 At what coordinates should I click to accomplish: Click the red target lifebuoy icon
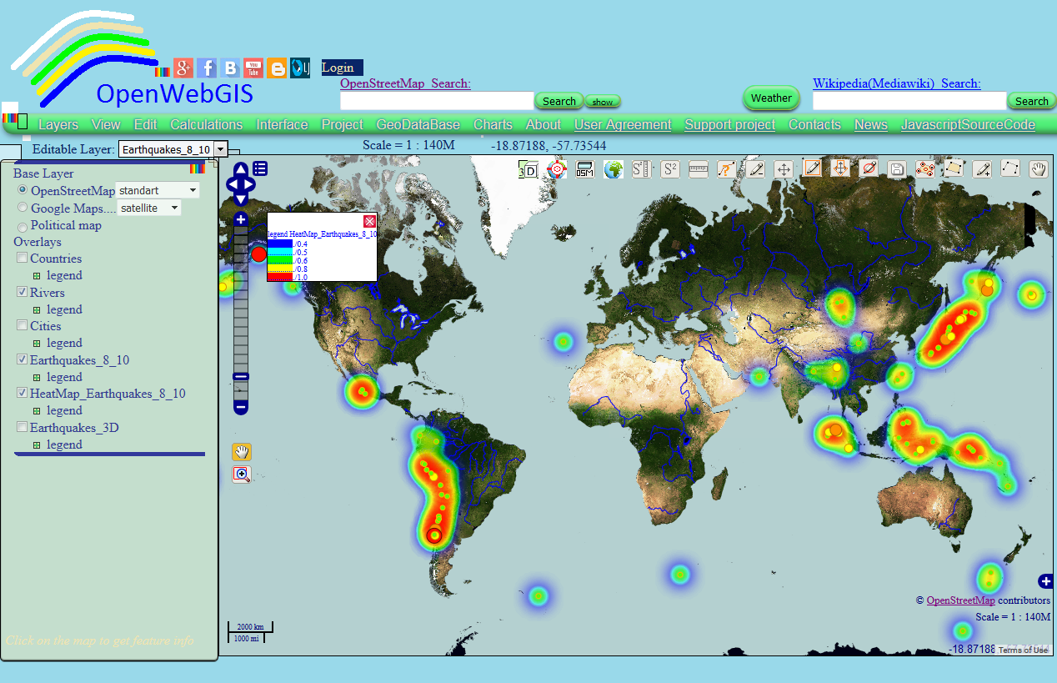(557, 170)
